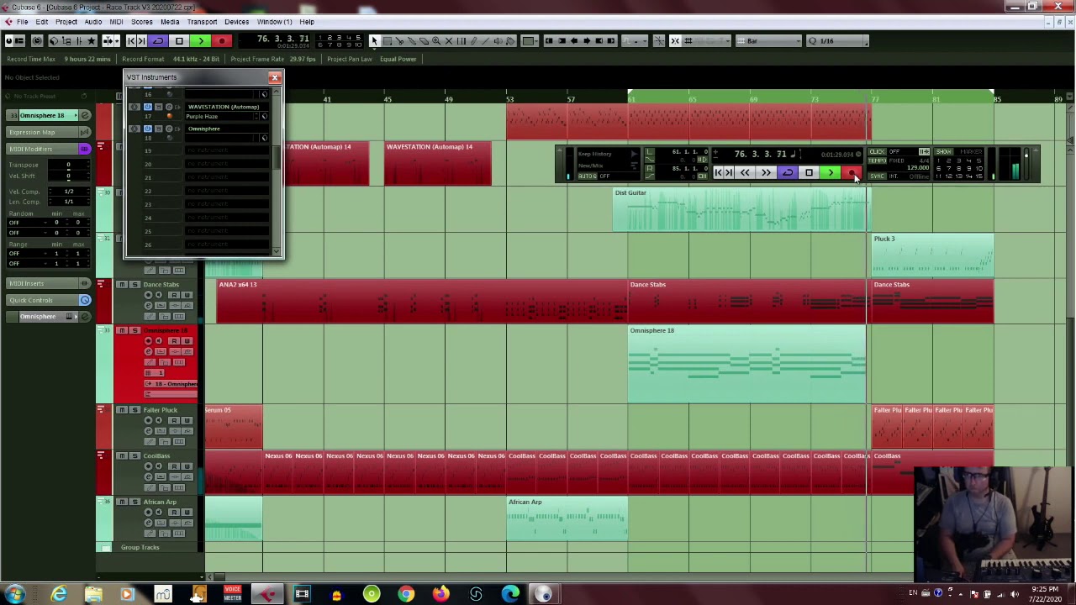Solo the African Arp track
Viewport: 1076px width, 605px height.
tap(134, 502)
